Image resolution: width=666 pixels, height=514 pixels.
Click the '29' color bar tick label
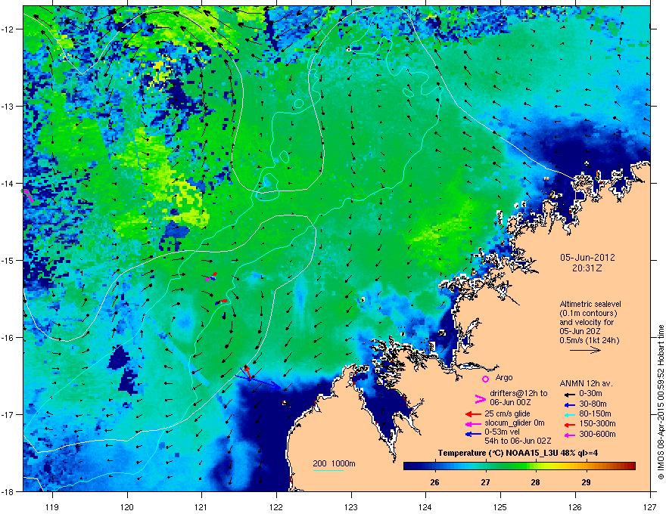coord(586,482)
